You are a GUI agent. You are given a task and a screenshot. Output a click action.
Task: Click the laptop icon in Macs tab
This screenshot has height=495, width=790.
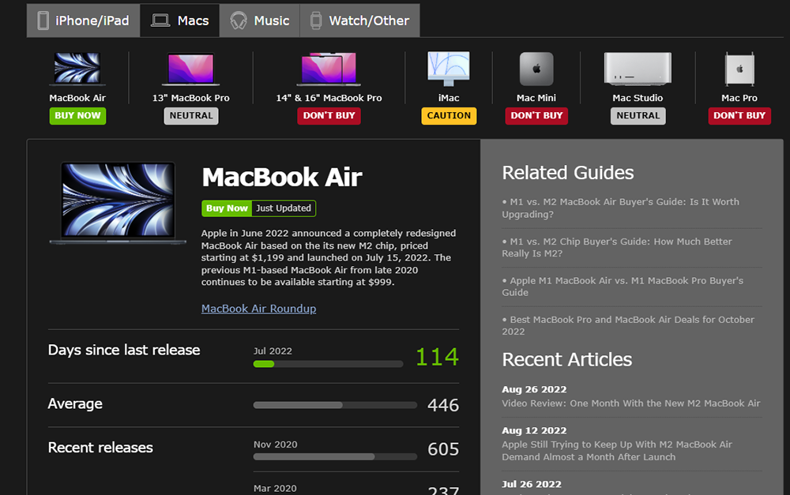[x=160, y=21]
